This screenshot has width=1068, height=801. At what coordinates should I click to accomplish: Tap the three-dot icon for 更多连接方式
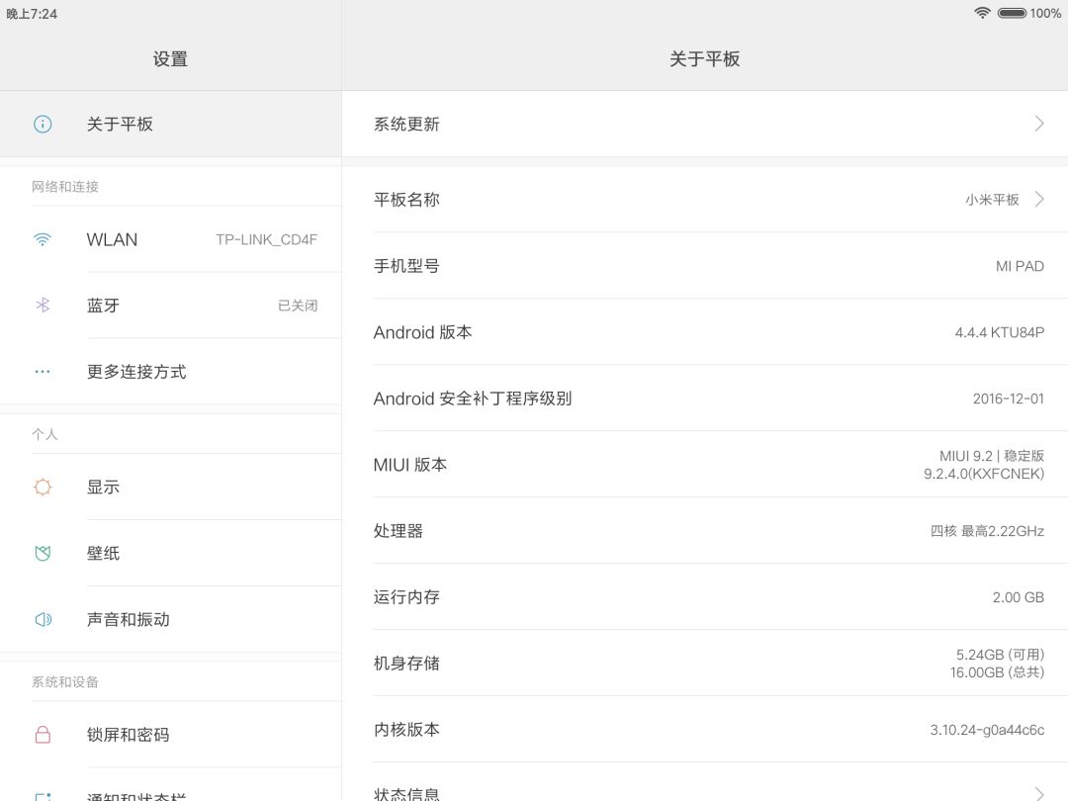click(43, 372)
